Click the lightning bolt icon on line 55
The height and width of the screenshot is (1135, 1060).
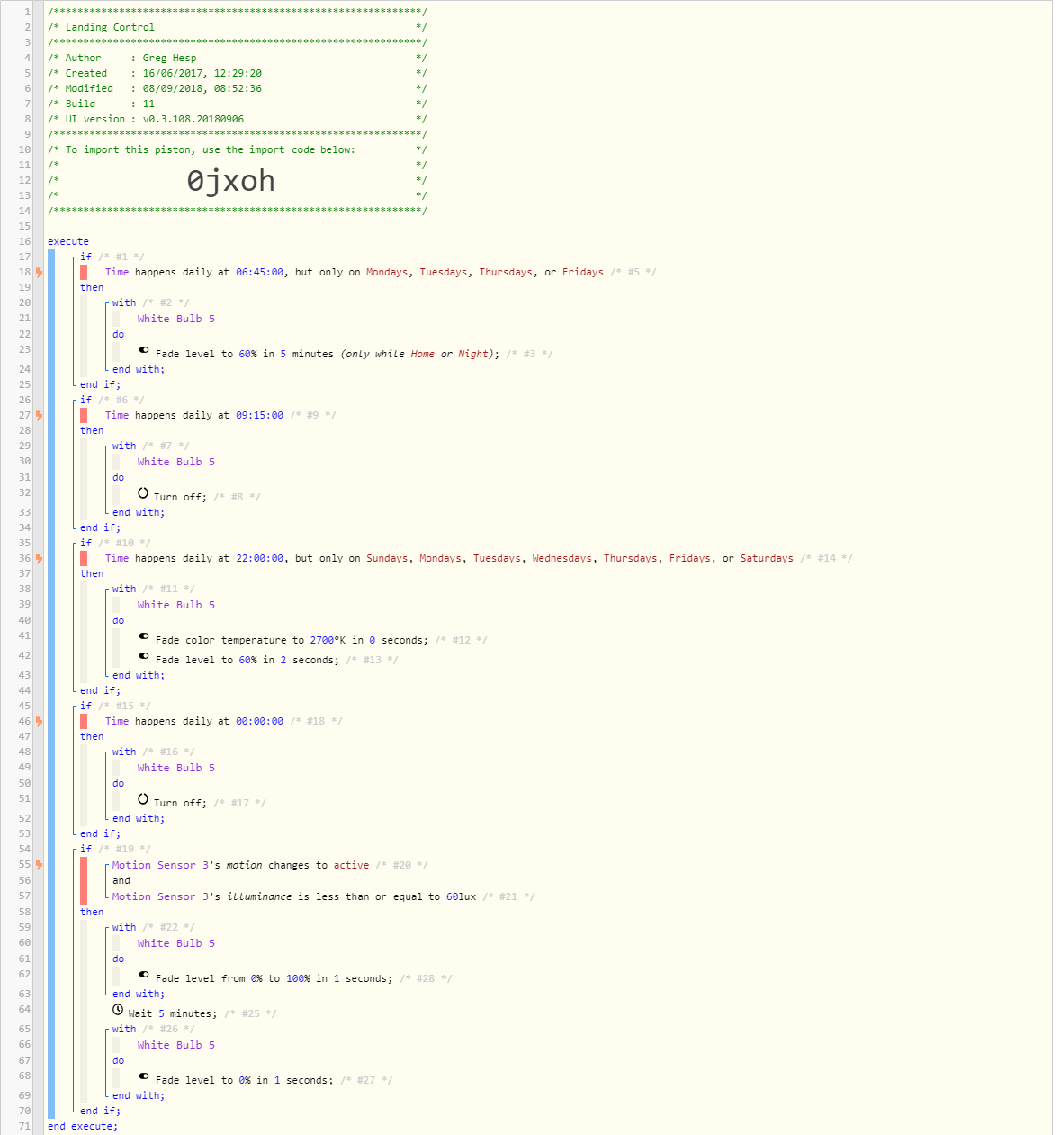(x=39, y=864)
